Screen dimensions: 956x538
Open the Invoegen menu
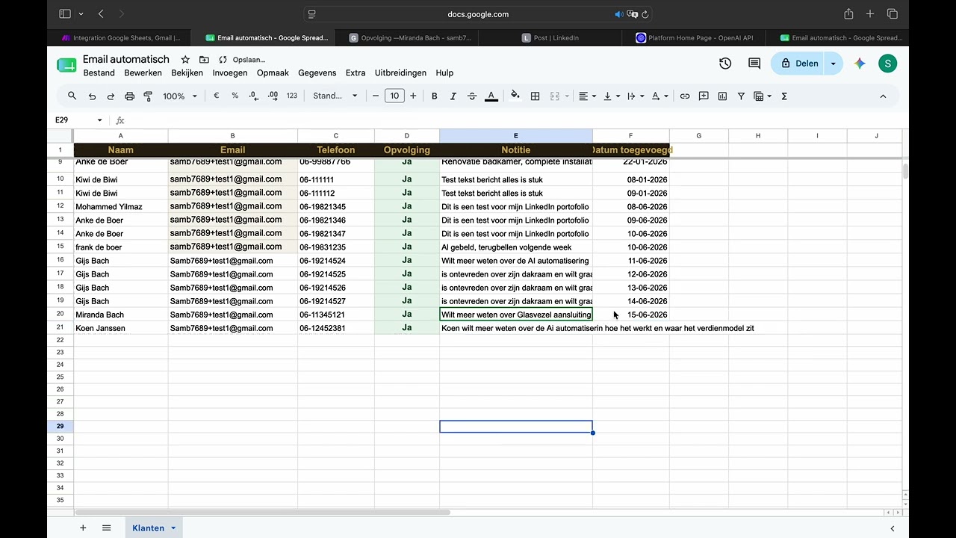230,72
